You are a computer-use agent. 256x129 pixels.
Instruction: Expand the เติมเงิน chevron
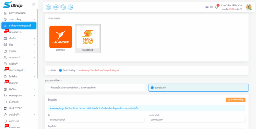34,38
